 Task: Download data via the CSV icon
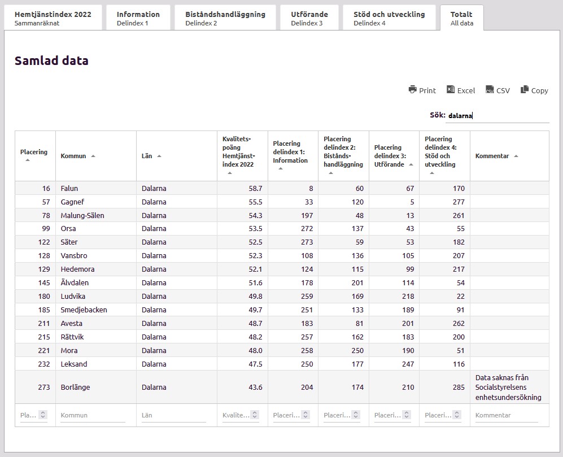coord(490,90)
